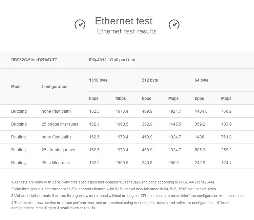
Task: Select the 512 byte column header
Action: pyautogui.click(x=150, y=80)
